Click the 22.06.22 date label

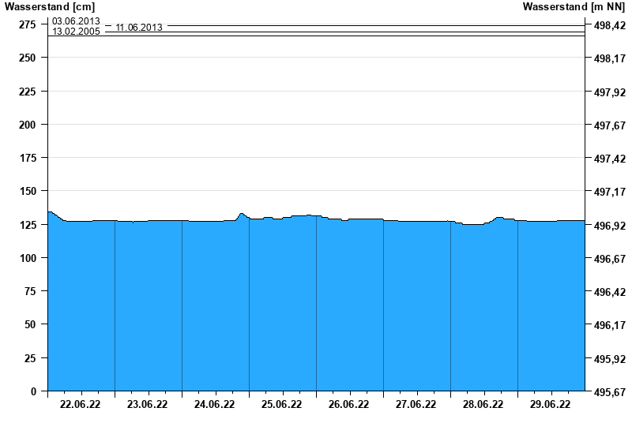(x=81, y=404)
